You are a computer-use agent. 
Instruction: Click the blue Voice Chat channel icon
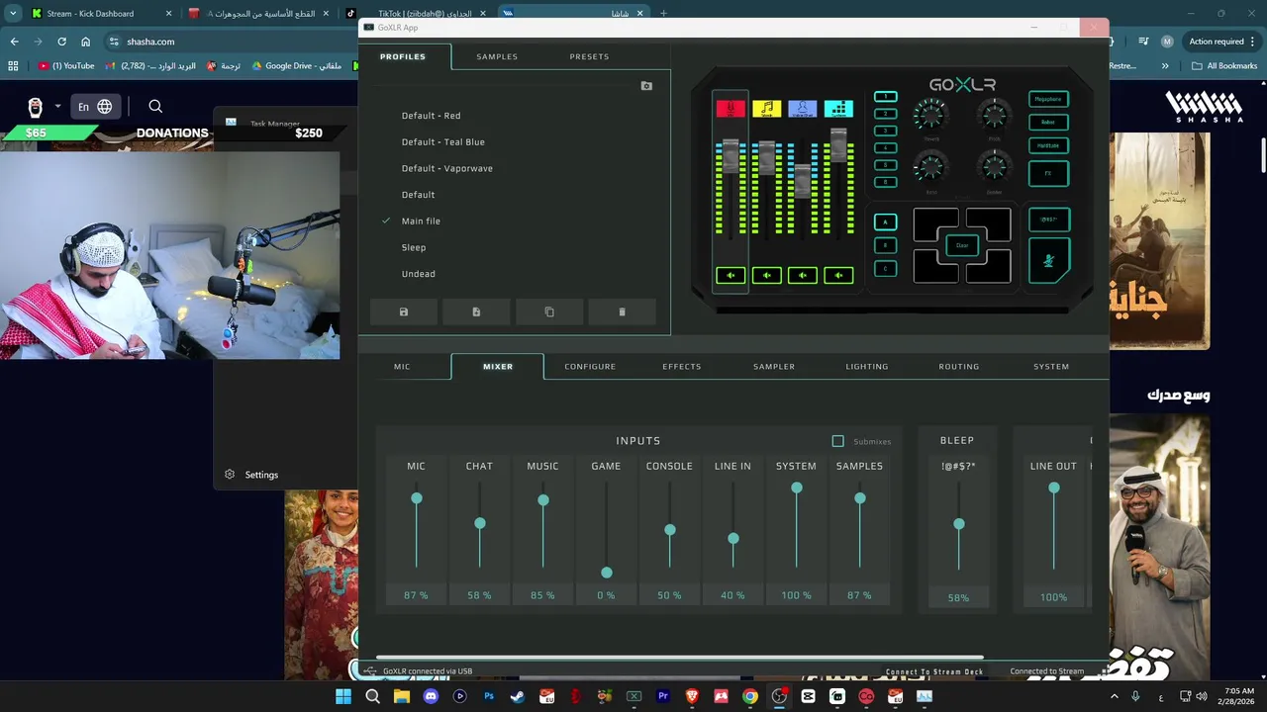point(803,109)
